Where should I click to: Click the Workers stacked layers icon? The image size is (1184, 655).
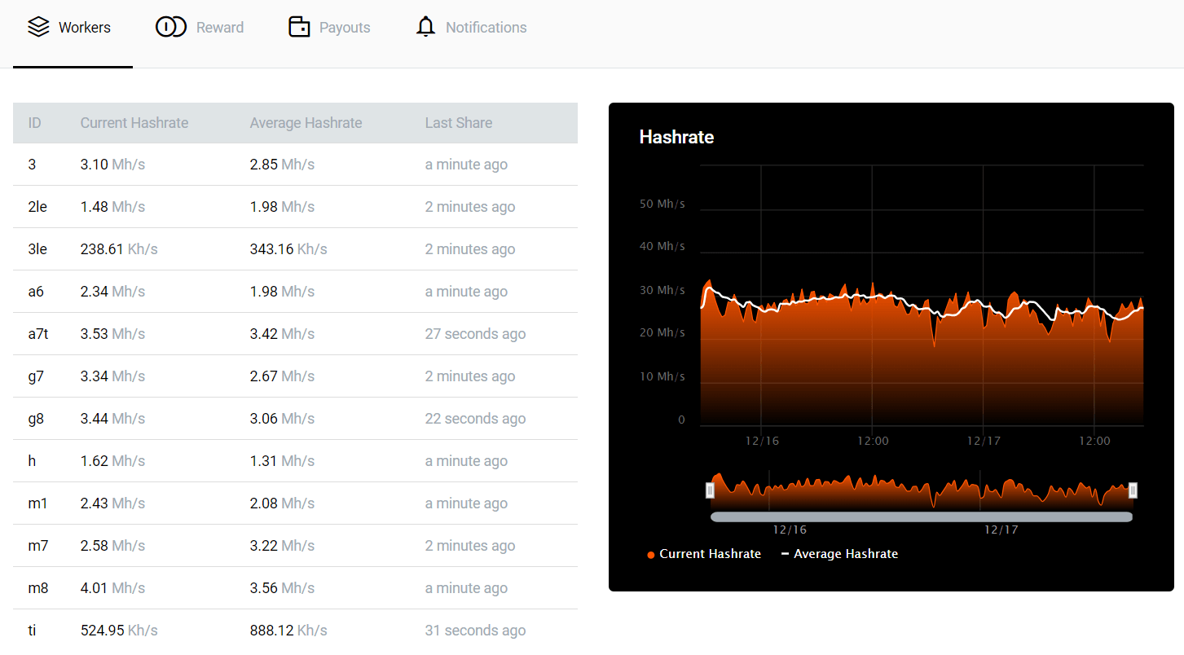tap(38, 28)
